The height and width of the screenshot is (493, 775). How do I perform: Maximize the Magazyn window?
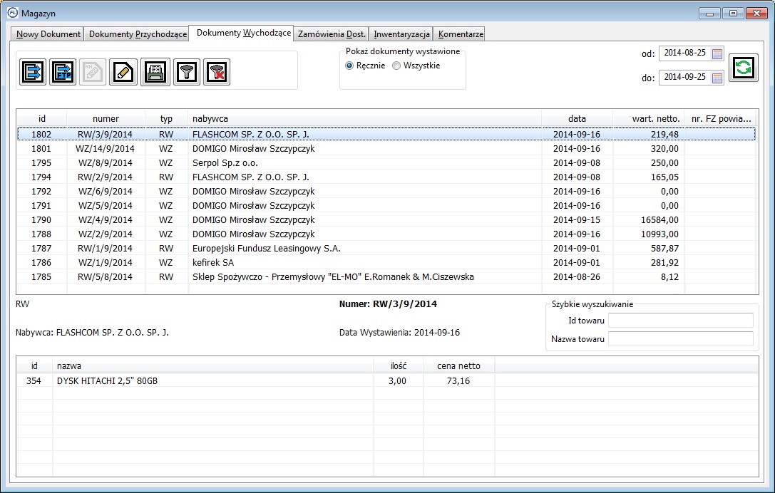733,14
